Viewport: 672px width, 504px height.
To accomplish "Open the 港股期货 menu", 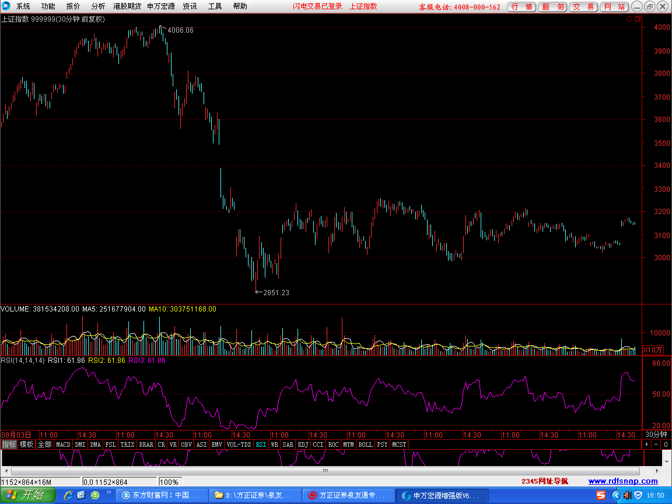I will 127,6.
